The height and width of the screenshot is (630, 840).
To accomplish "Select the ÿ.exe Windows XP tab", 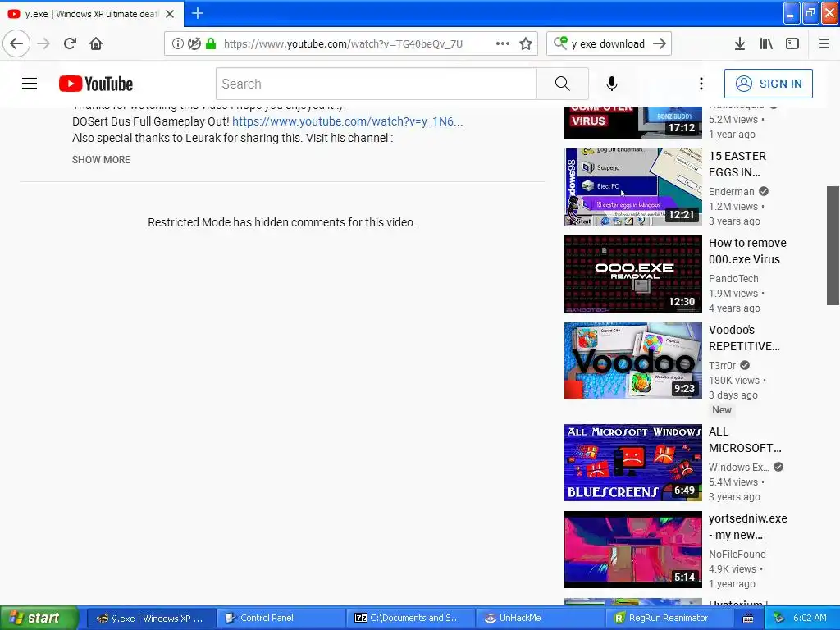I will tap(92, 14).
